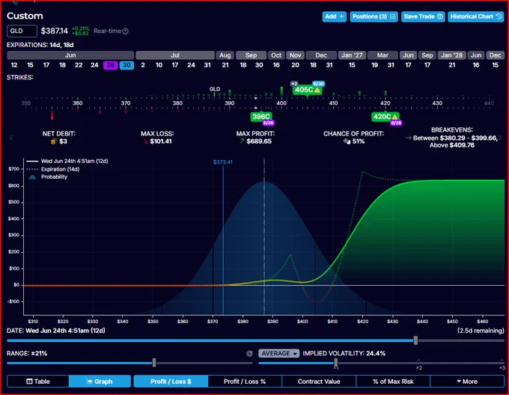Switch to Graph view
509x395 pixels.
click(100, 382)
